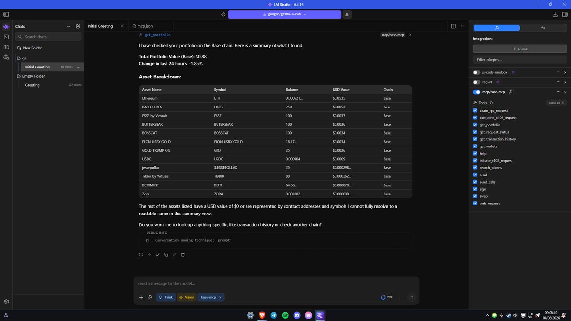Open Discord from taskbar

pos(297,315)
